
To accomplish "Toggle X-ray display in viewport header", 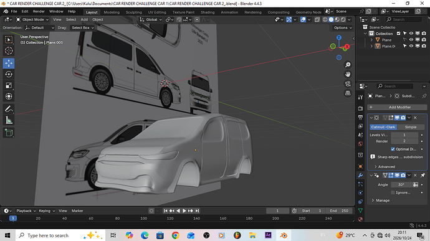I will 317,20.
